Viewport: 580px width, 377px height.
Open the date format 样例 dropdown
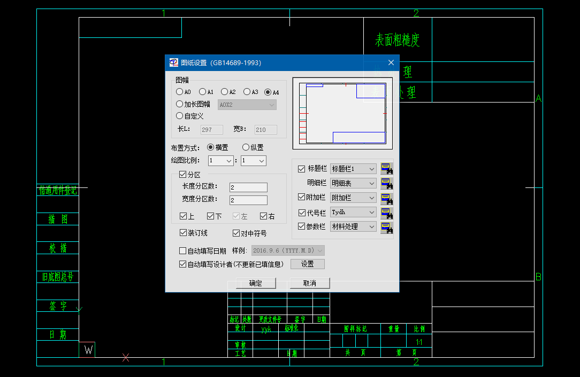pyautogui.click(x=288, y=250)
